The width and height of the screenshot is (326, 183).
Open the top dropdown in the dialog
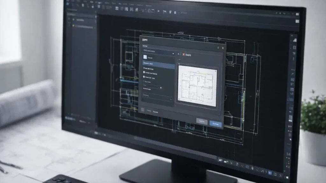(158, 51)
